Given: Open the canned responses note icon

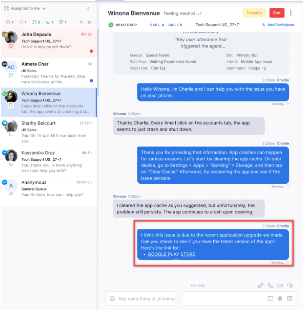Looking at the screenshot, I should [290, 299].
